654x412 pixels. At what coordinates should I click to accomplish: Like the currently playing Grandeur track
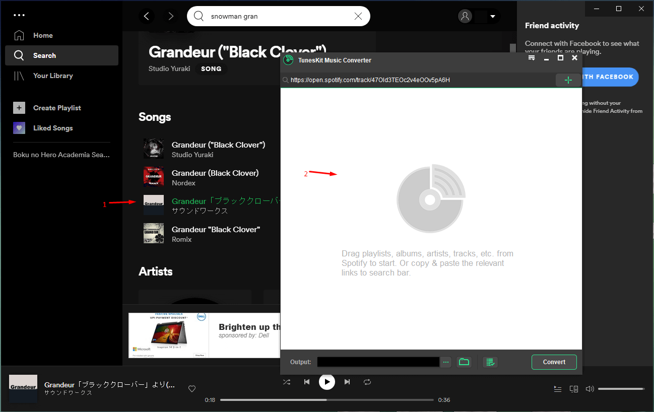click(192, 388)
